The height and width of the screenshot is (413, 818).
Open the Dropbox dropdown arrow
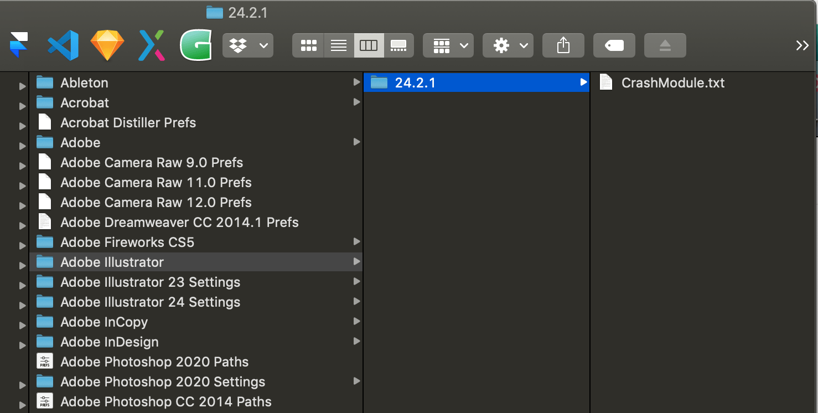(264, 45)
